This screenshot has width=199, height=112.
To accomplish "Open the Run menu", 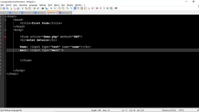I will point(63,5).
